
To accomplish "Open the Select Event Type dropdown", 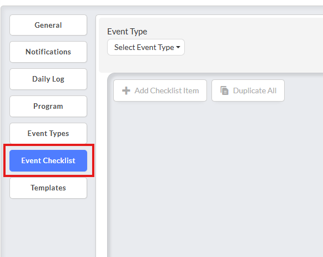I will pos(146,47).
